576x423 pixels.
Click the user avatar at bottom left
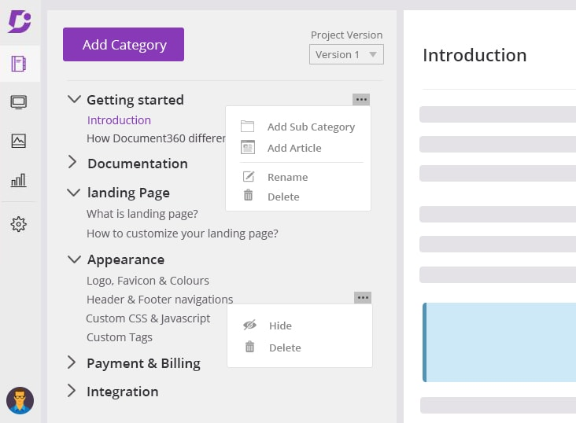(x=20, y=400)
